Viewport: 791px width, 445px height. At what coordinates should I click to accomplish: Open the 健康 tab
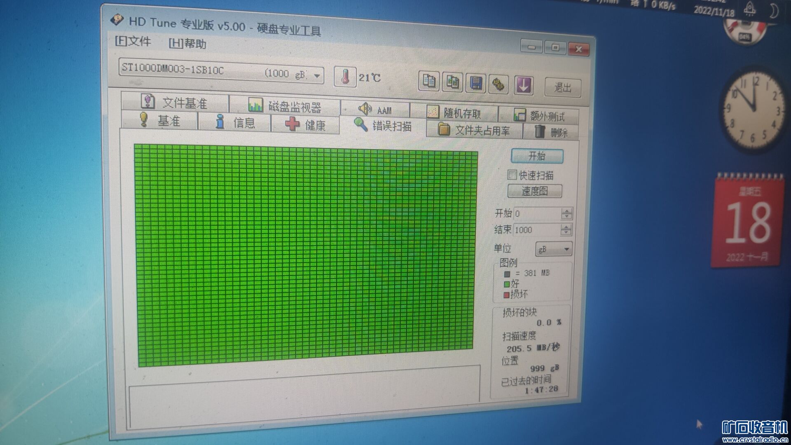[x=305, y=124]
